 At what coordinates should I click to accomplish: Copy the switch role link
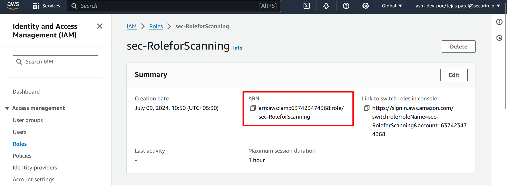(x=367, y=108)
